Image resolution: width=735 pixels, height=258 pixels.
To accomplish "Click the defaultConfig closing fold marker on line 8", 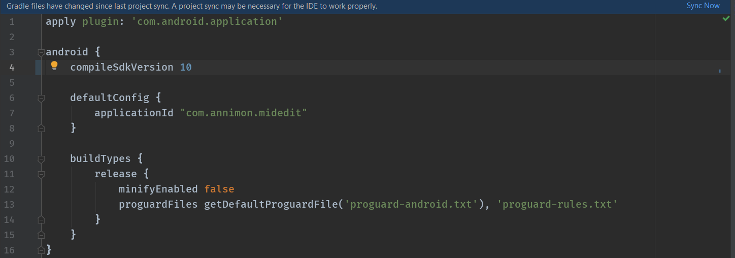I will [x=41, y=128].
